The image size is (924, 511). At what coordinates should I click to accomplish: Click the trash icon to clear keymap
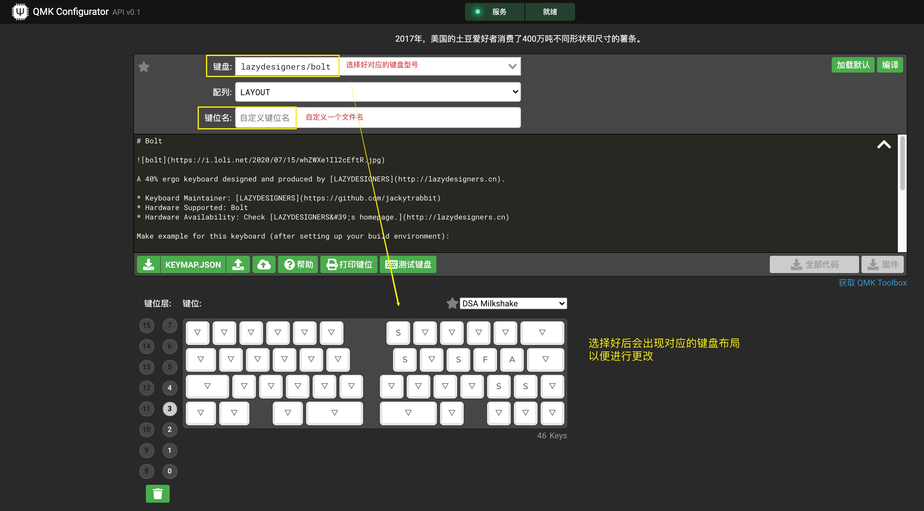pyautogui.click(x=157, y=493)
